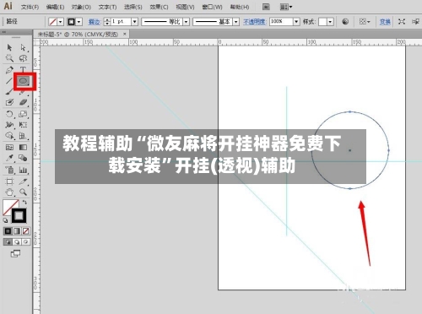Select the Zoom magnifier tool
Image resolution: width=422 pixels, height=314 pixels.
(23, 192)
